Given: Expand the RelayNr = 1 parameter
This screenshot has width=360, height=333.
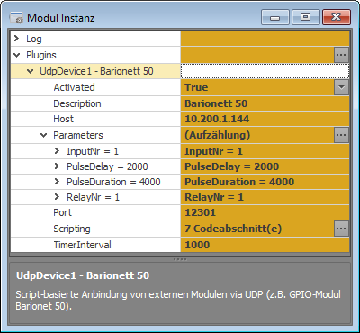Looking at the screenshot, I should click(x=57, y=197).
